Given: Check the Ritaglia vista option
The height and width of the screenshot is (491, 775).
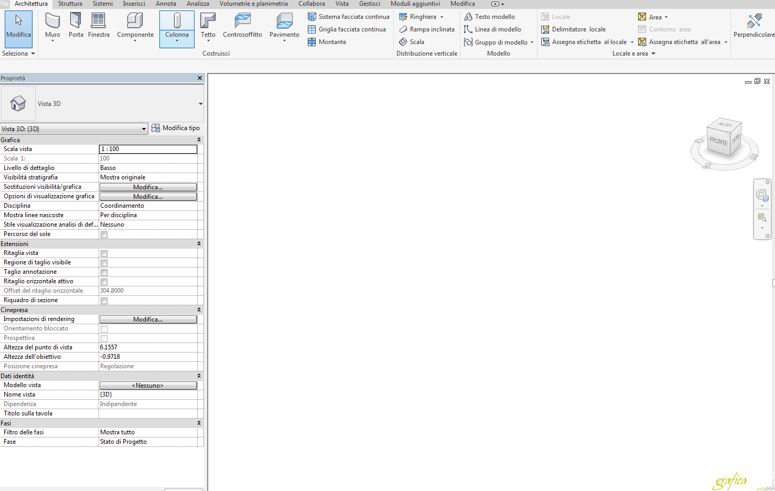Looking at the screenshot, I should [103, 253].
